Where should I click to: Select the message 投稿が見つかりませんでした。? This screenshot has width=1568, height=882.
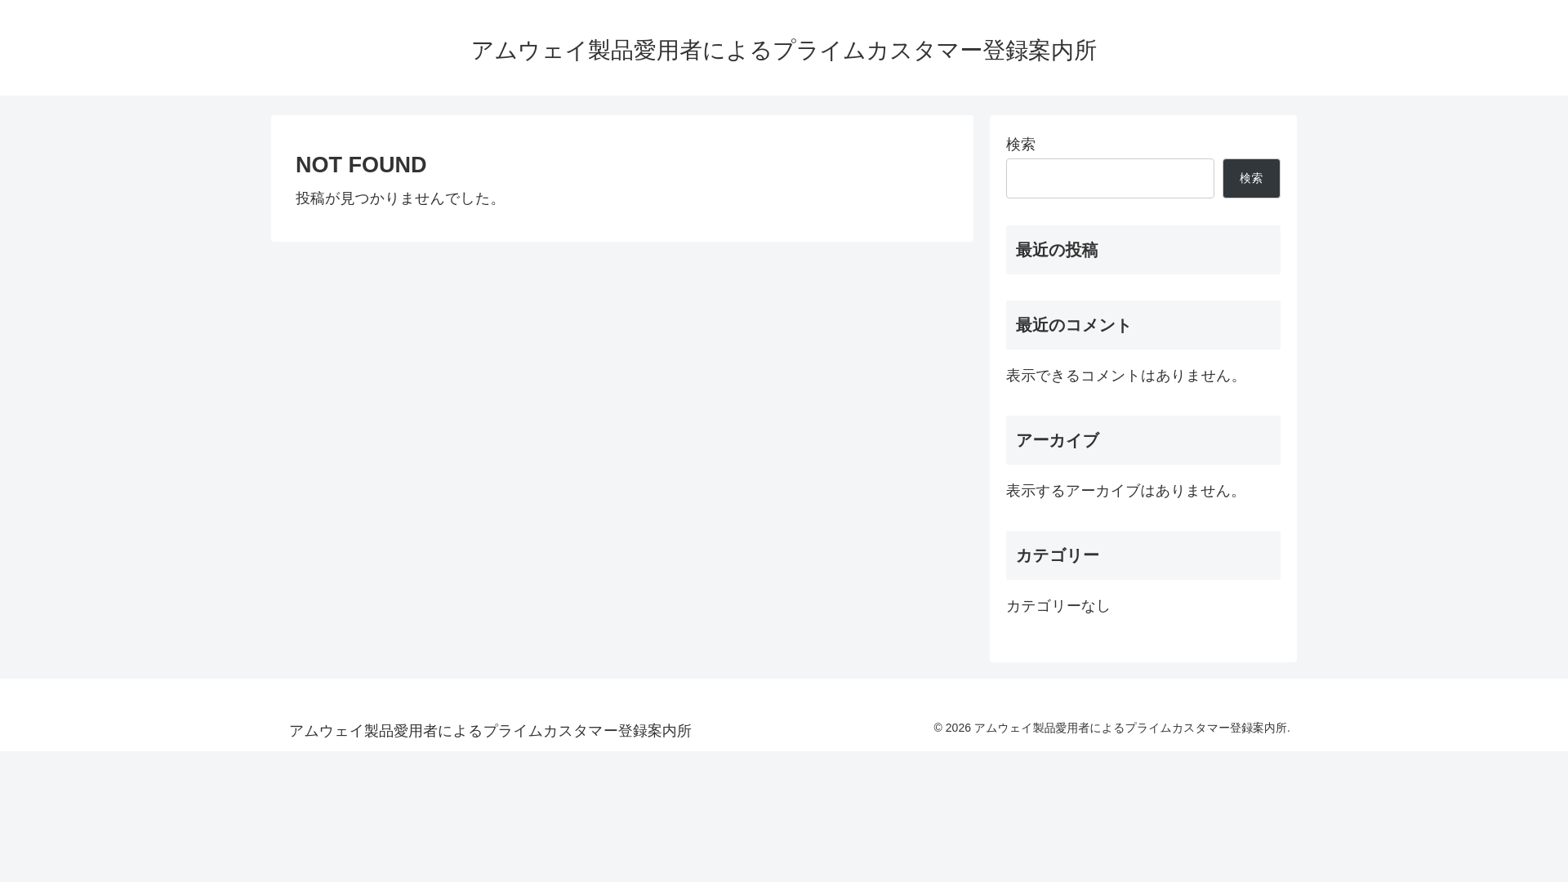[400, 198]
